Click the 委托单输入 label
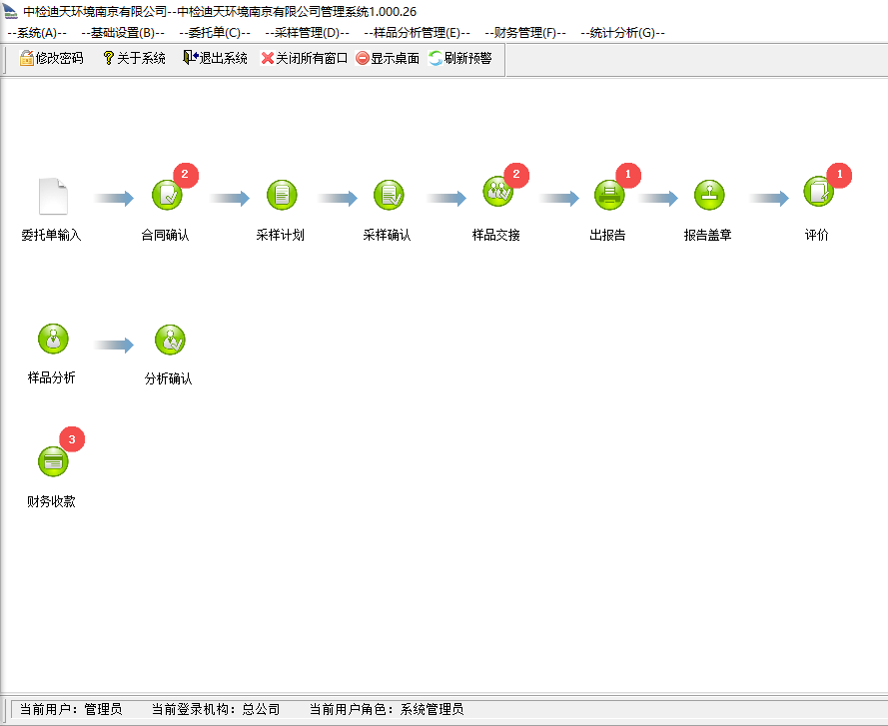The image size is (888, 726). click(x=52, y=235)
